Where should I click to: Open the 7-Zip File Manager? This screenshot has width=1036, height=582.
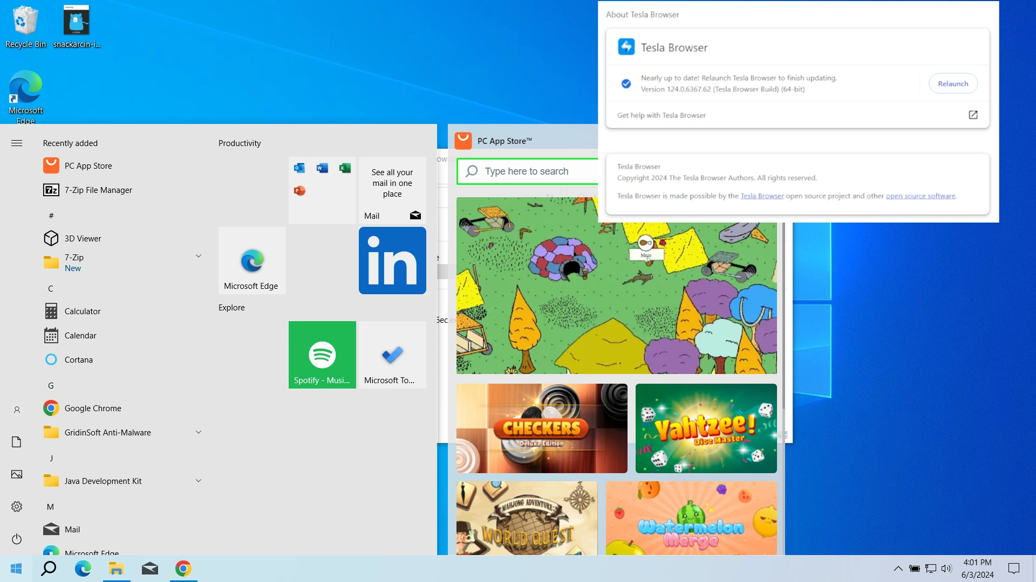(98, 190)
